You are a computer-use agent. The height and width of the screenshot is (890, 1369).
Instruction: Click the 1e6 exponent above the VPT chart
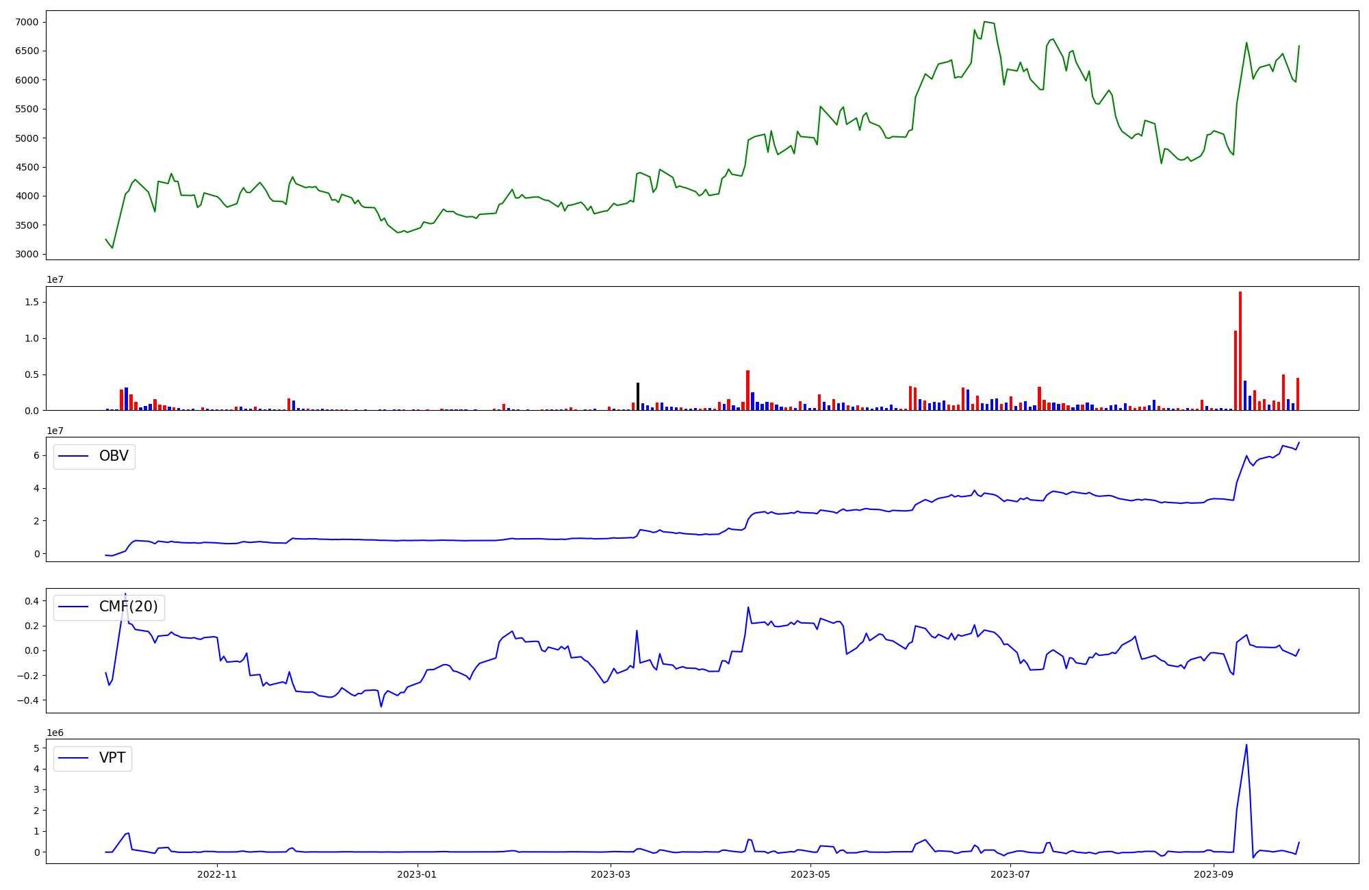[55, 733]
